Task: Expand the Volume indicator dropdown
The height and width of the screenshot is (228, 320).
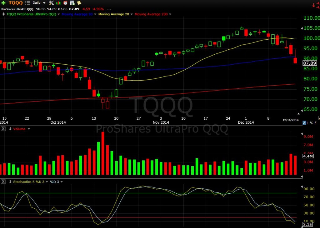Action: 29,129
